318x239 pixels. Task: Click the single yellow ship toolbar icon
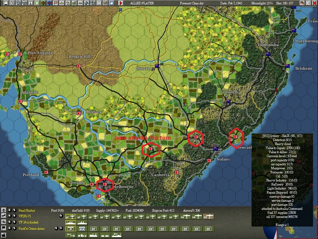(x=62, y=3)
